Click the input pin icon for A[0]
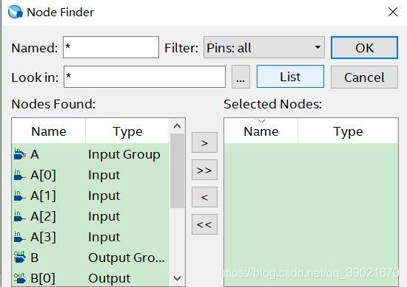407x287 pixels. click(x=20, y=175)
